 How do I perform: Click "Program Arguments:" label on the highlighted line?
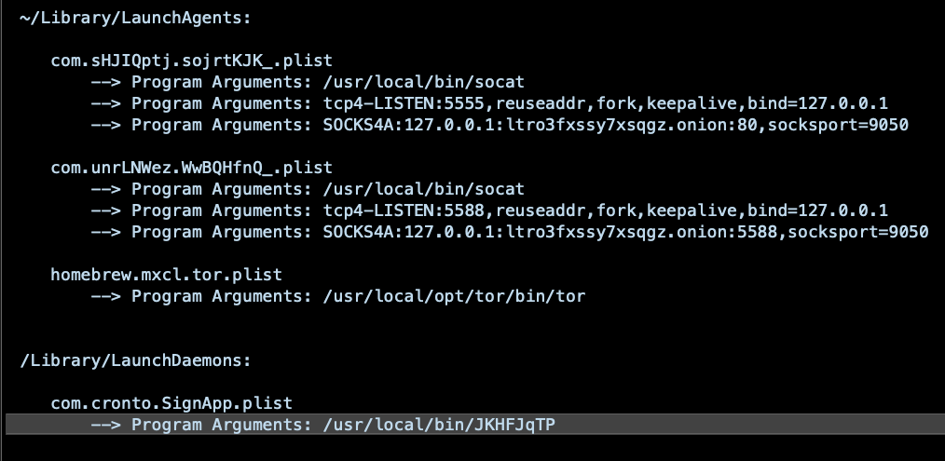click(x=222, y=425)
